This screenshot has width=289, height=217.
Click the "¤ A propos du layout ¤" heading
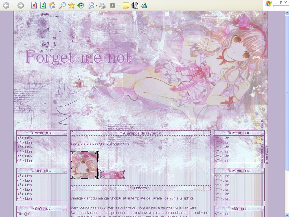tap(141, 133)
